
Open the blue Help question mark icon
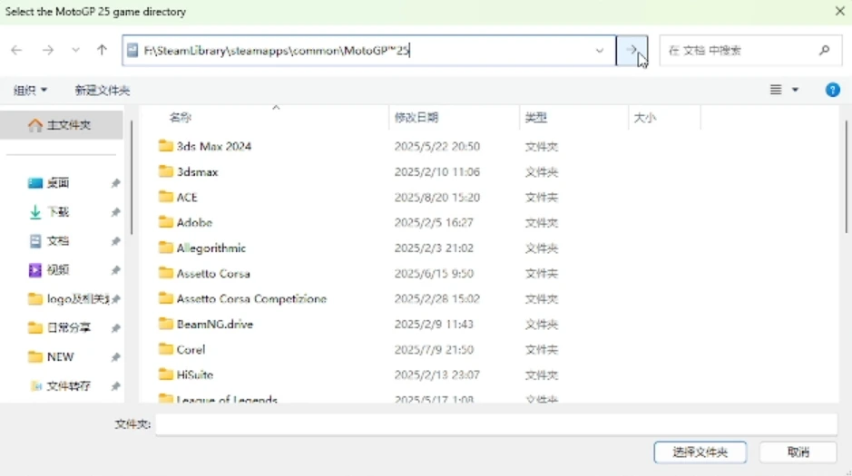pyautogui.click(x=832, y=90)
